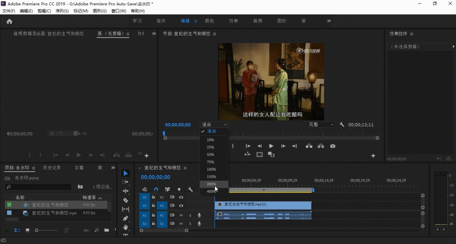
Task: Choose 200% zoom level
Action: (x=214, y=184)
